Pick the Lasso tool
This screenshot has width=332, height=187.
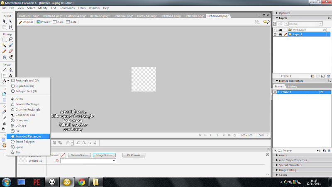(x=11, y=39)
